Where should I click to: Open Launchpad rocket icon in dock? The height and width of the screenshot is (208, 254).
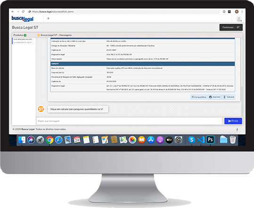click(x=40, y=140)
